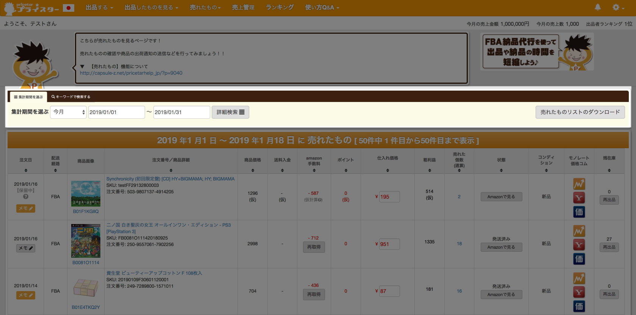Open the 今月 period dropdown
This screenshot has height=315, width=636.
tap(69, 112)
